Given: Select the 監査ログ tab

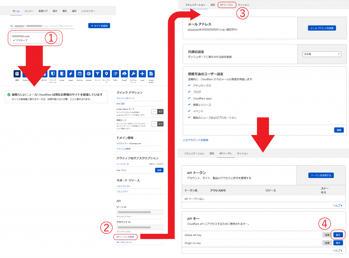Looking at the screenshot, I should [x=43, y=11].
